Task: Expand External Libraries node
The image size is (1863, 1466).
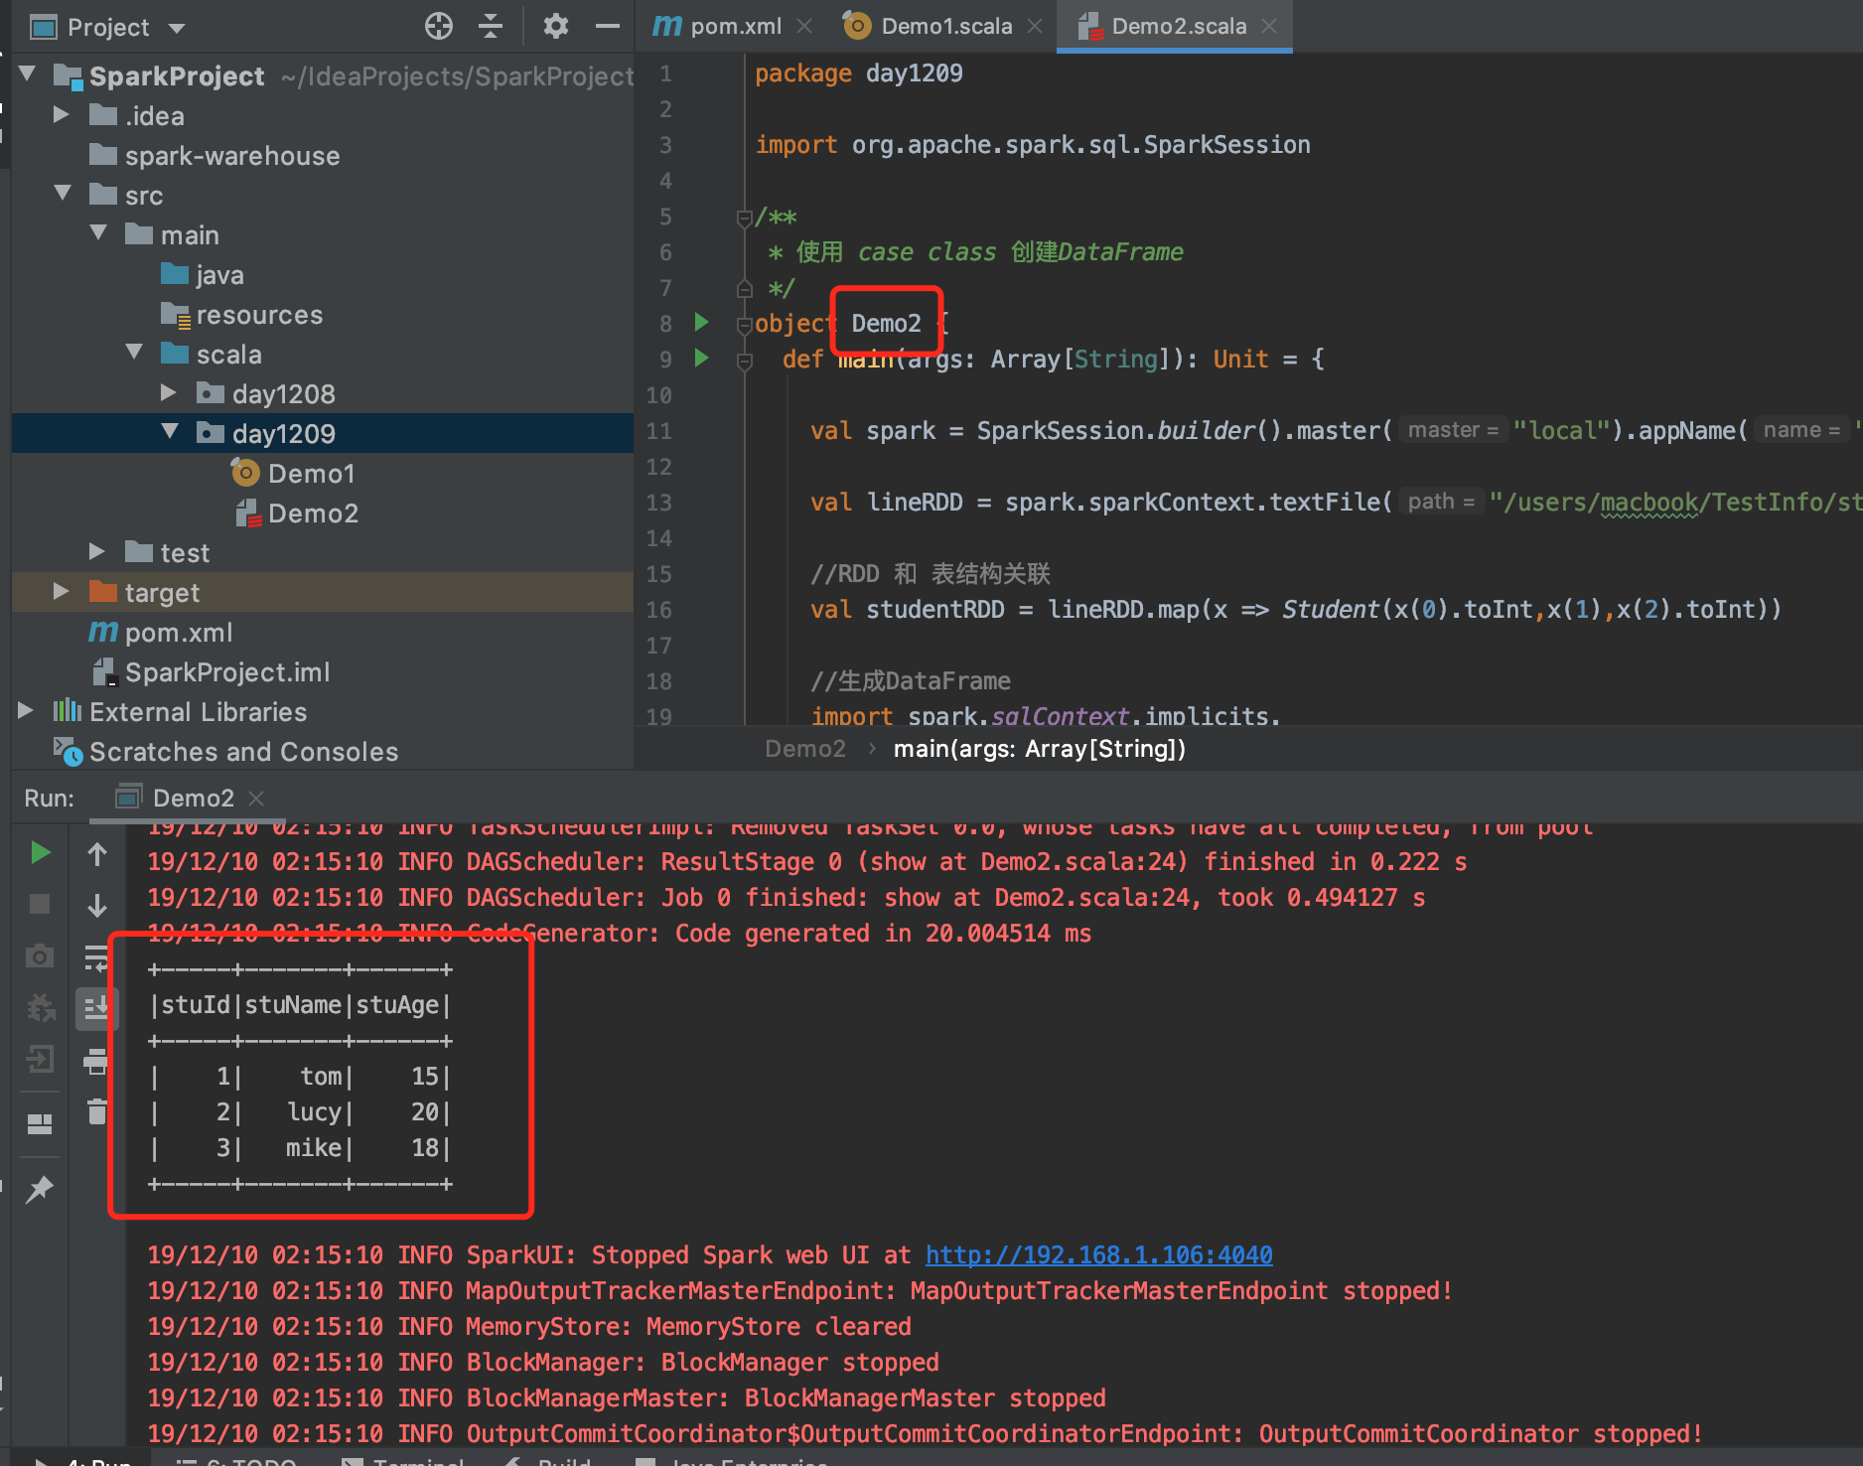Action: click(26, 710)
